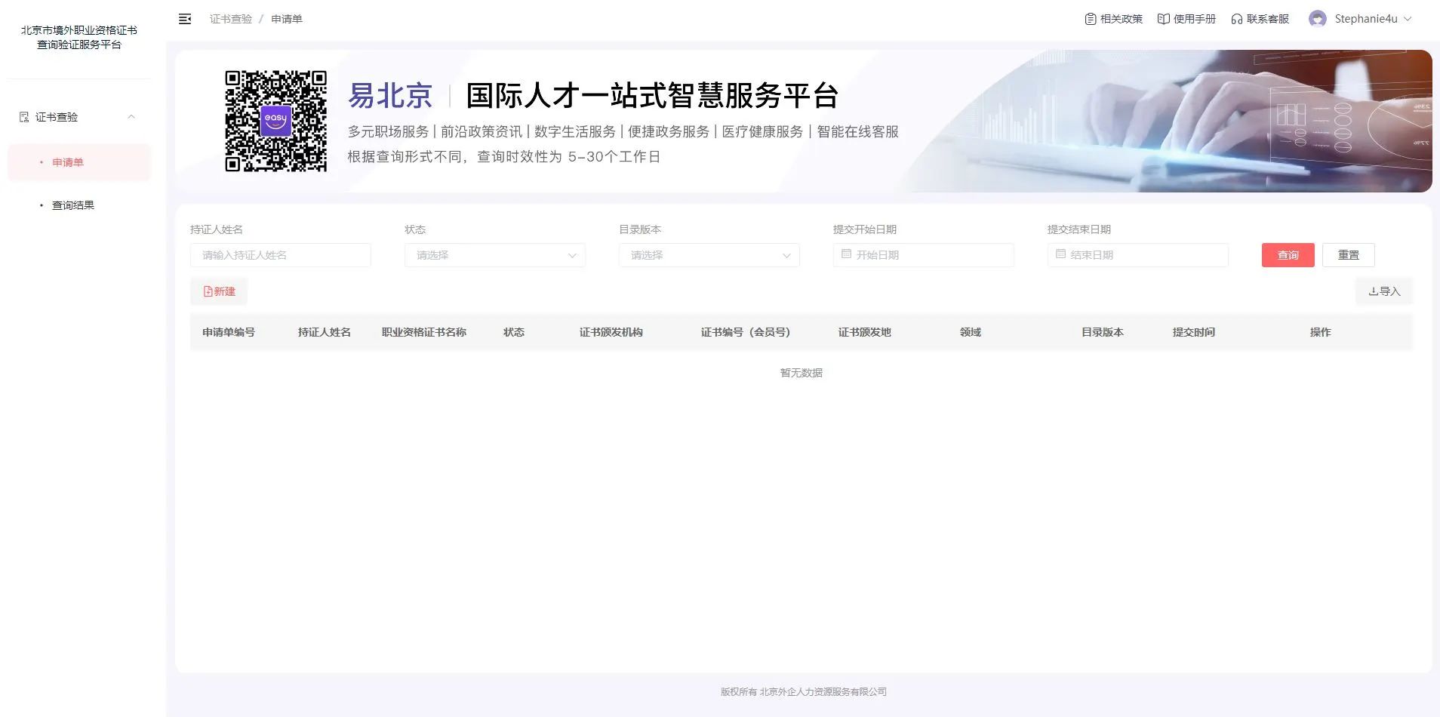Image resolution: width=1440 pixels, height=717 pixels.
Task: Click the easy QR code image
Action: click(276, 121)
